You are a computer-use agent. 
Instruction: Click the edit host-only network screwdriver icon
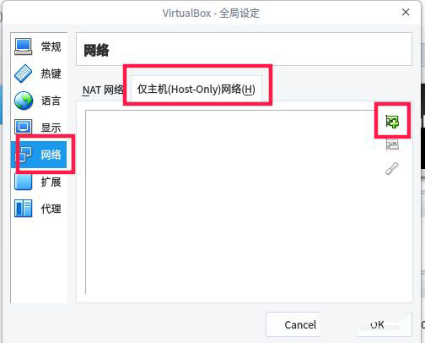(392, 168)
